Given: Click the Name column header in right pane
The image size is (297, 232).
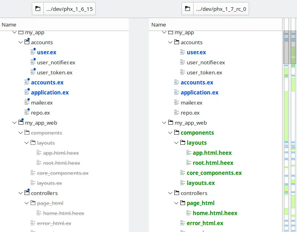Looking at the screenshot, I should 159,25.
